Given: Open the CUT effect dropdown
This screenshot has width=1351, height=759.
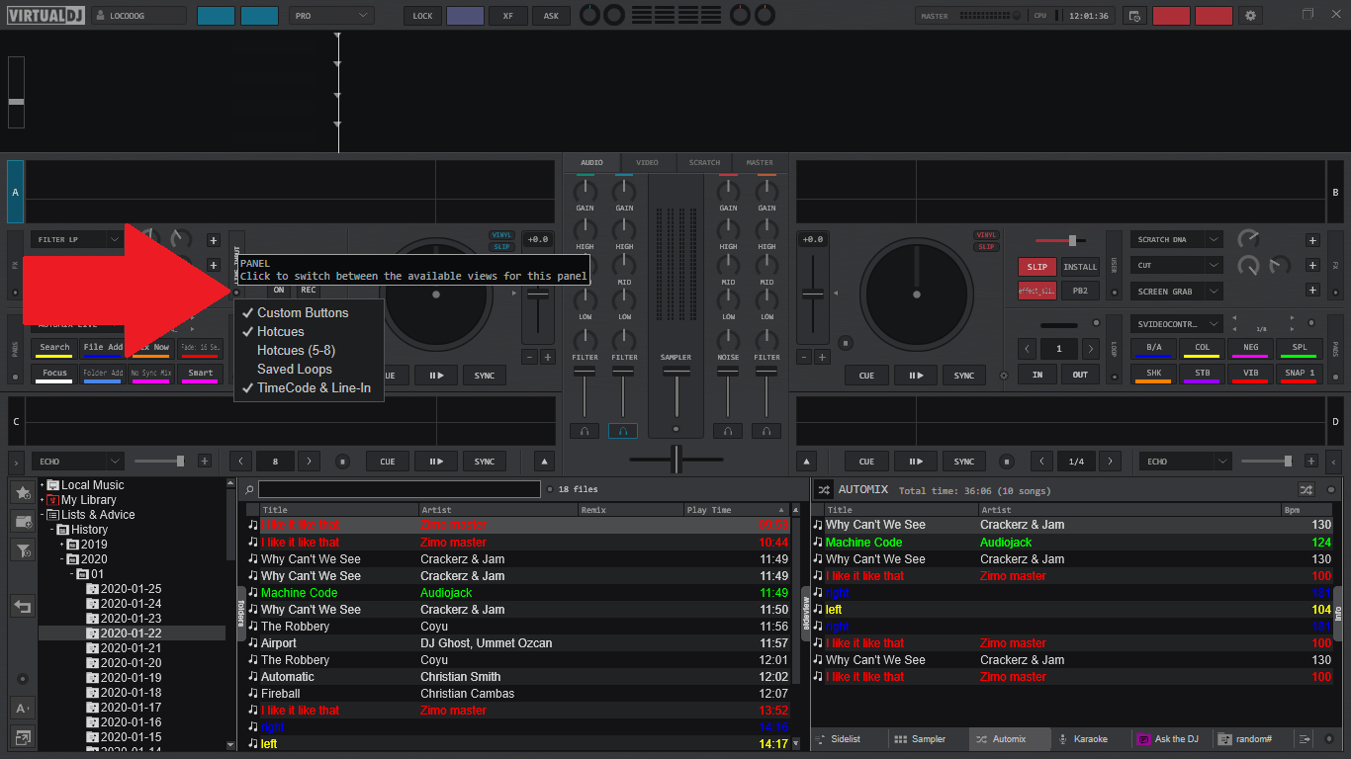Looking at the screenshot, I should [x=1177, y=266].
